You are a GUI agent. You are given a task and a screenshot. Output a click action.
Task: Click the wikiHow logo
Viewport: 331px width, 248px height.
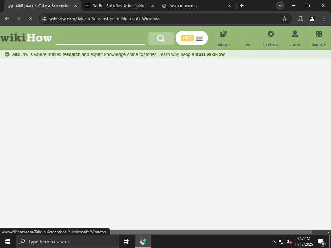(26, 38)
